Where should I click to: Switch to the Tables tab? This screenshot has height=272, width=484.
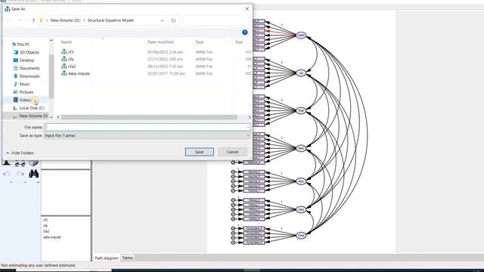(x=128, y=258)
